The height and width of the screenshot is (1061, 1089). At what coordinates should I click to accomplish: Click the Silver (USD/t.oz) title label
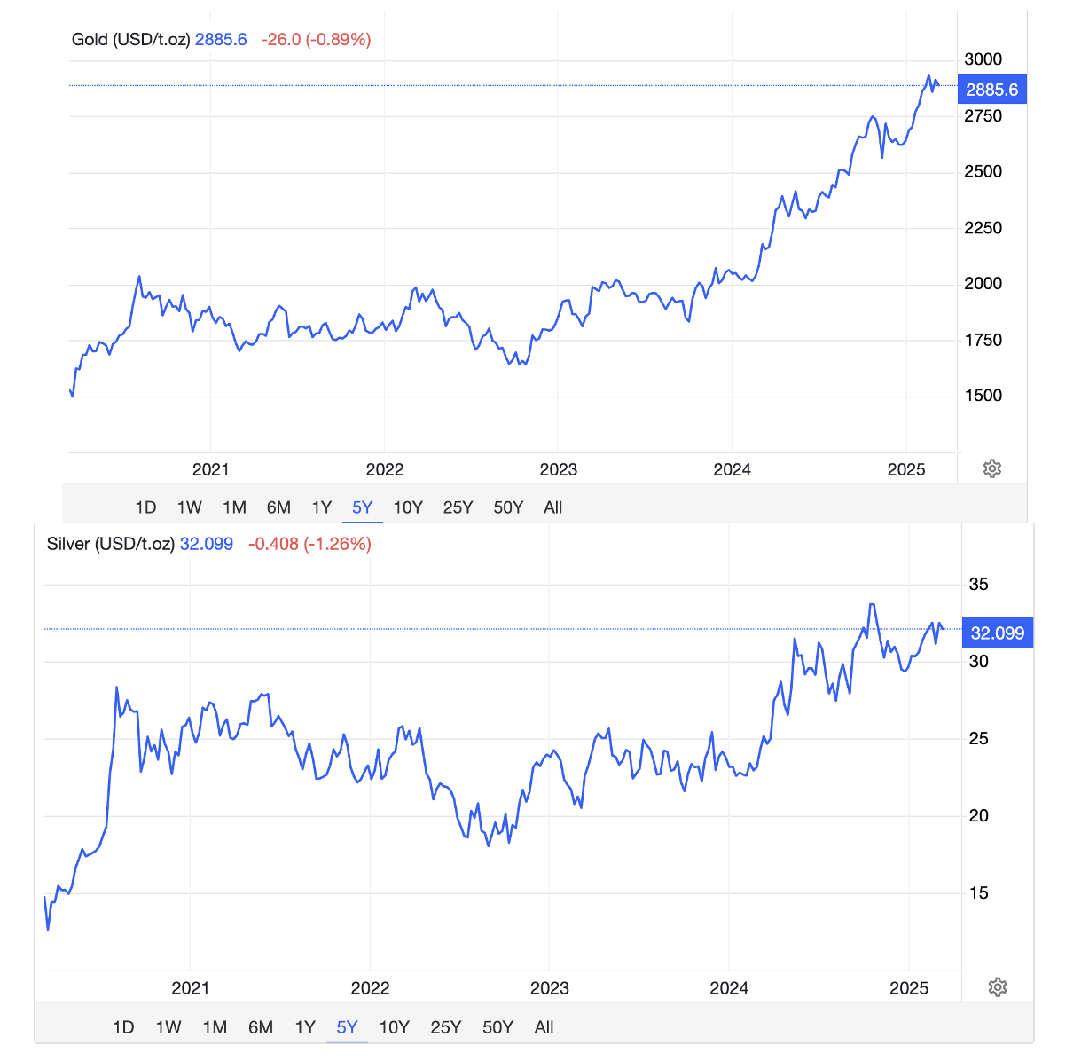click(110, 544)
